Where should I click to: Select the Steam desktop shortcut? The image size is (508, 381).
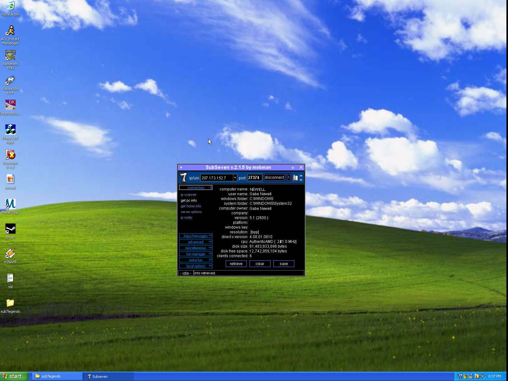pyautogui.click(x=10, y=231)
